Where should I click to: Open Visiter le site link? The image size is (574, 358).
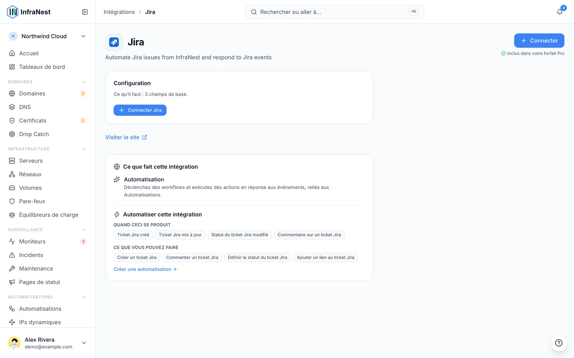(x=126, y=137)
